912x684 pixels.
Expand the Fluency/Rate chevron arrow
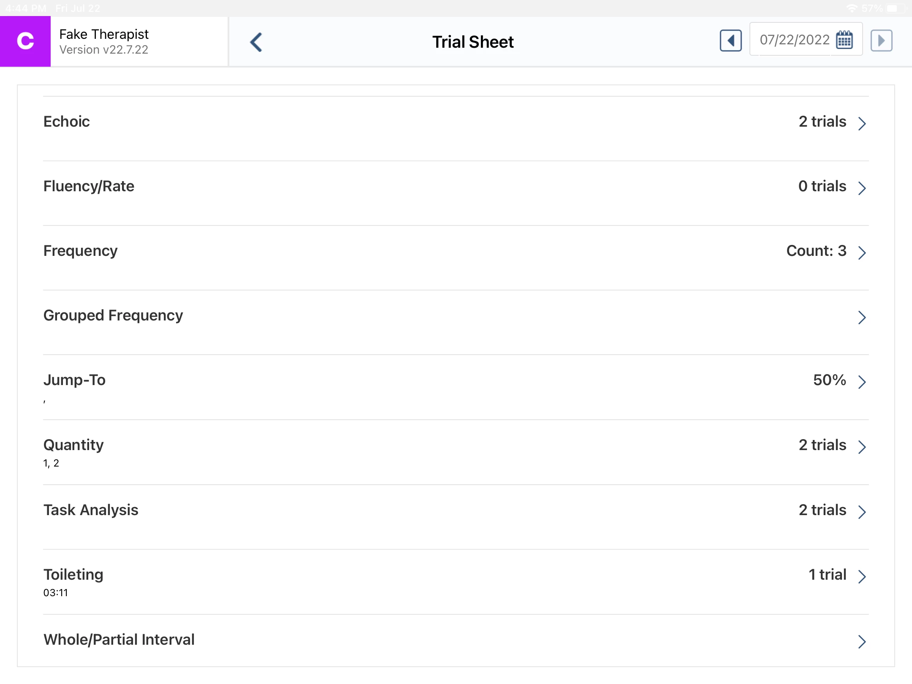point(862,188)
